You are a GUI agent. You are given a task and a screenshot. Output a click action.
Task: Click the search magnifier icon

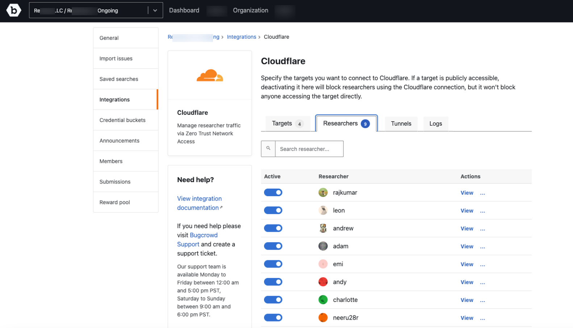pos(268,148)
